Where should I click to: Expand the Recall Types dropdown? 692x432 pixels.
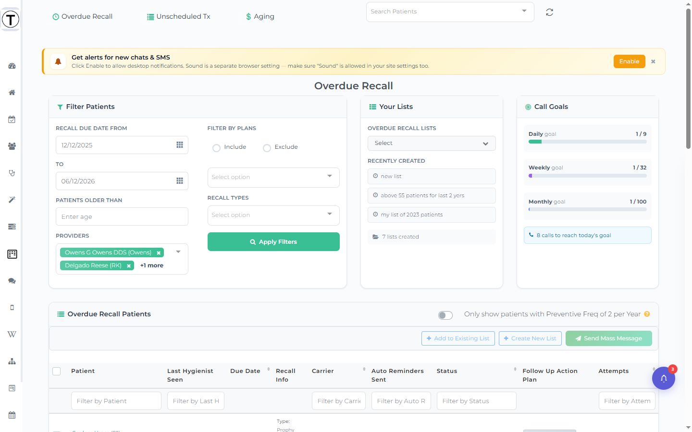273,216
